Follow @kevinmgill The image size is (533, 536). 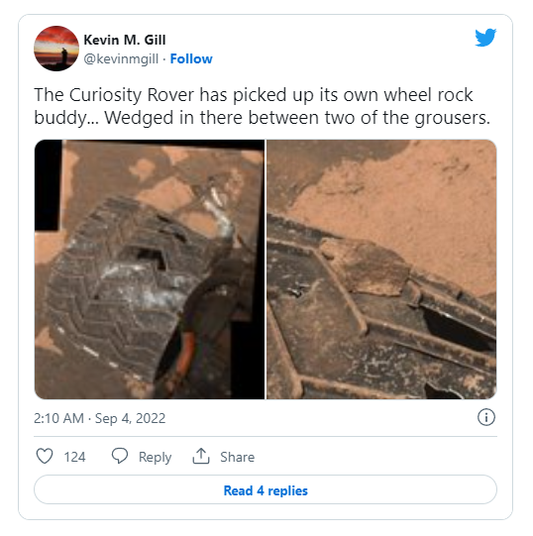coord(191,58)
